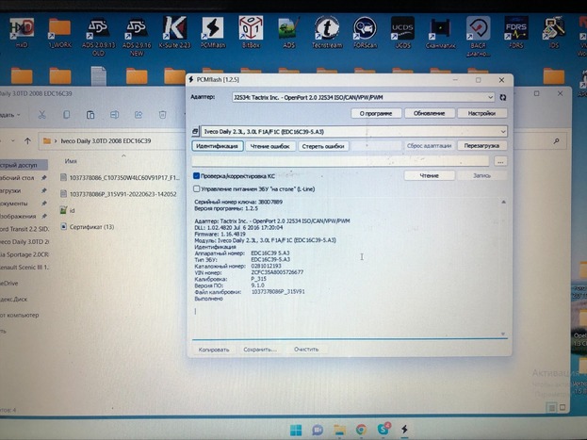Toggle the Проверка/корректировка КС checkbox
The height and width of the screenshot is (440, 587).
coord(196,175)
